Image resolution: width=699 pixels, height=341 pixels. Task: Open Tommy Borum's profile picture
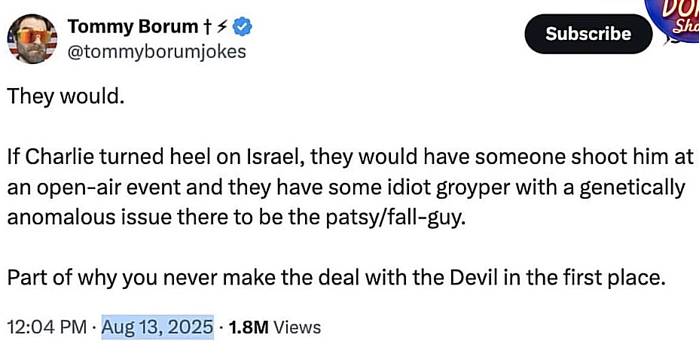point(31,39)
